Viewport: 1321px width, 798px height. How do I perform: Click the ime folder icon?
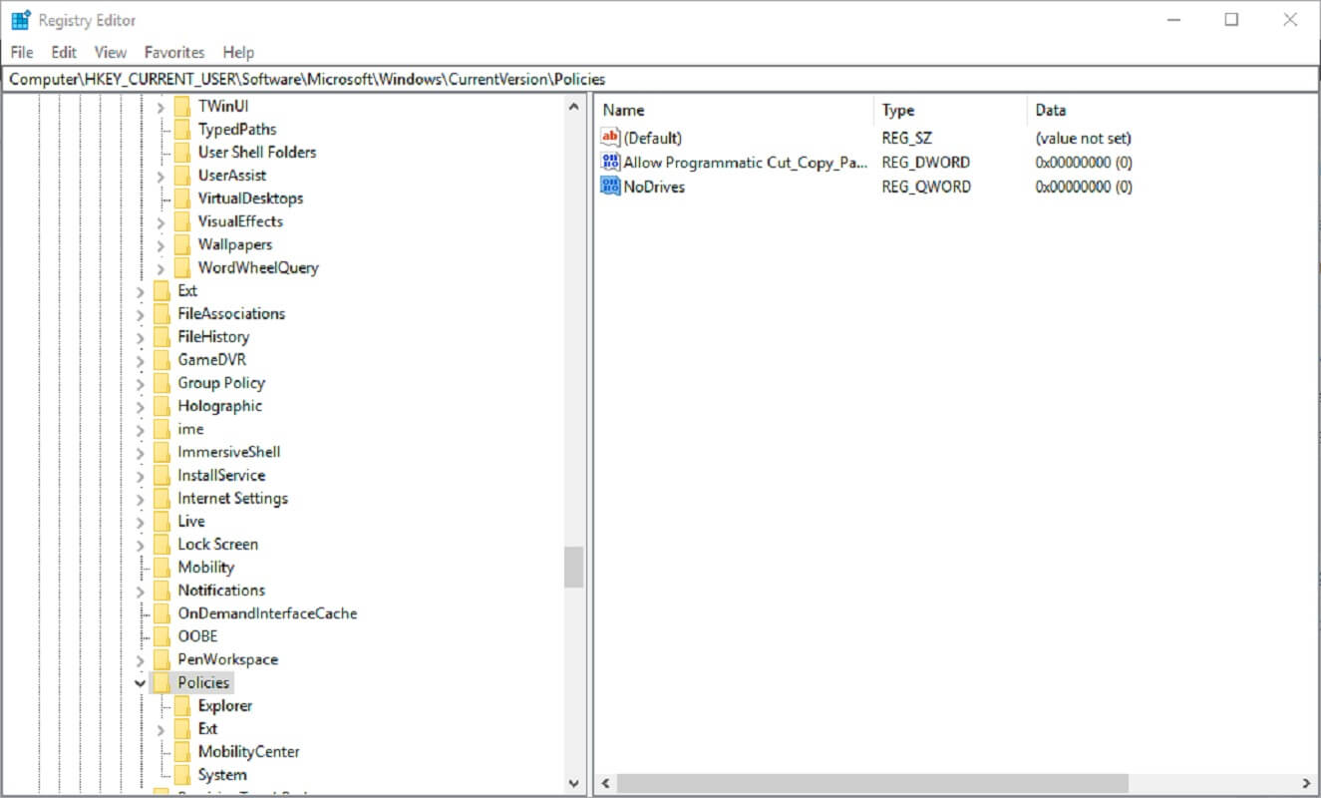(163, 429)
